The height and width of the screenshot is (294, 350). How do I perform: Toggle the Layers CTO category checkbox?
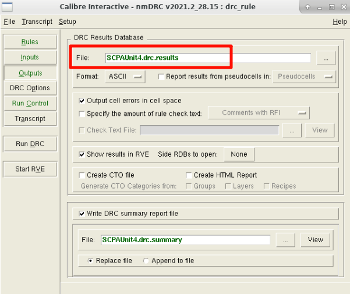pos(228,186)
